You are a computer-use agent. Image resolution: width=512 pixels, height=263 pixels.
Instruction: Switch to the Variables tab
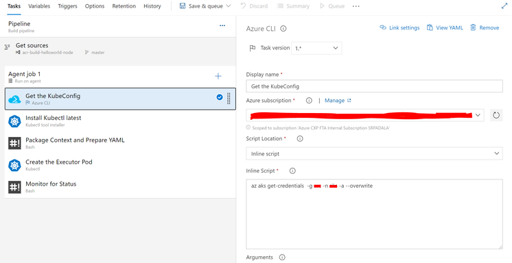tap(39, 6)
